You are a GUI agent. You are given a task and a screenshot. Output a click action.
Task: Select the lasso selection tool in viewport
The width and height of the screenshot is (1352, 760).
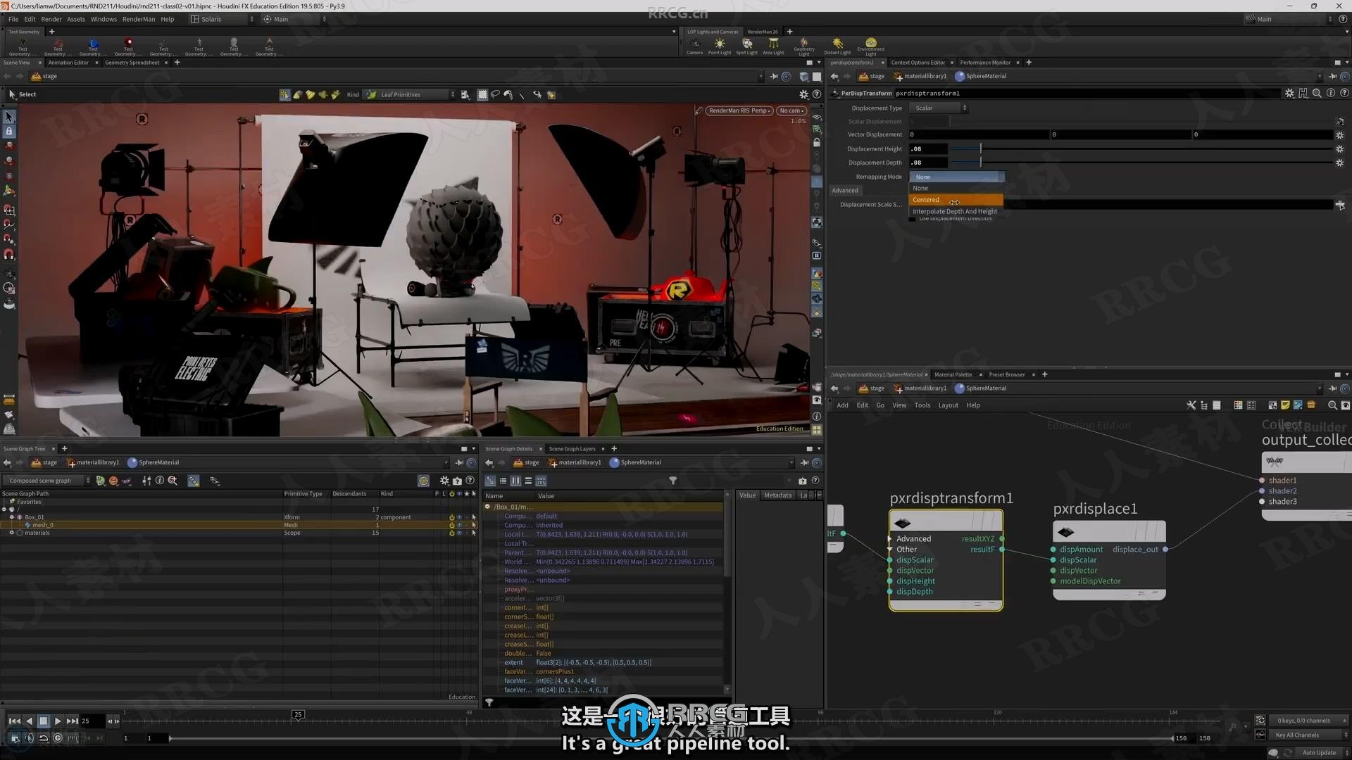point(495,94)
